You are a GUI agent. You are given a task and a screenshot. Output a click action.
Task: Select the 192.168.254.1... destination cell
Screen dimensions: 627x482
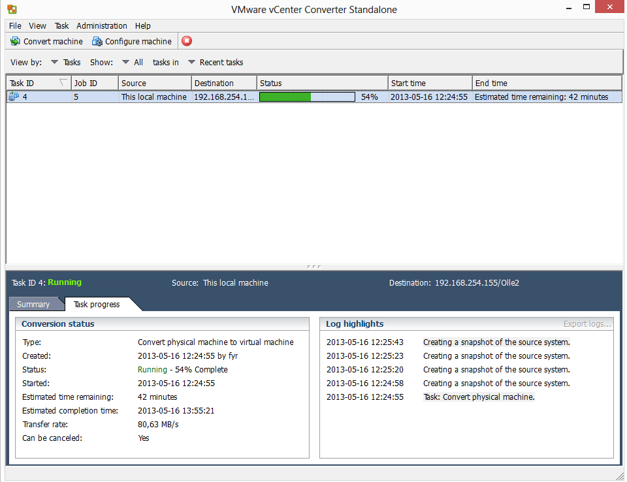(224, 97)
